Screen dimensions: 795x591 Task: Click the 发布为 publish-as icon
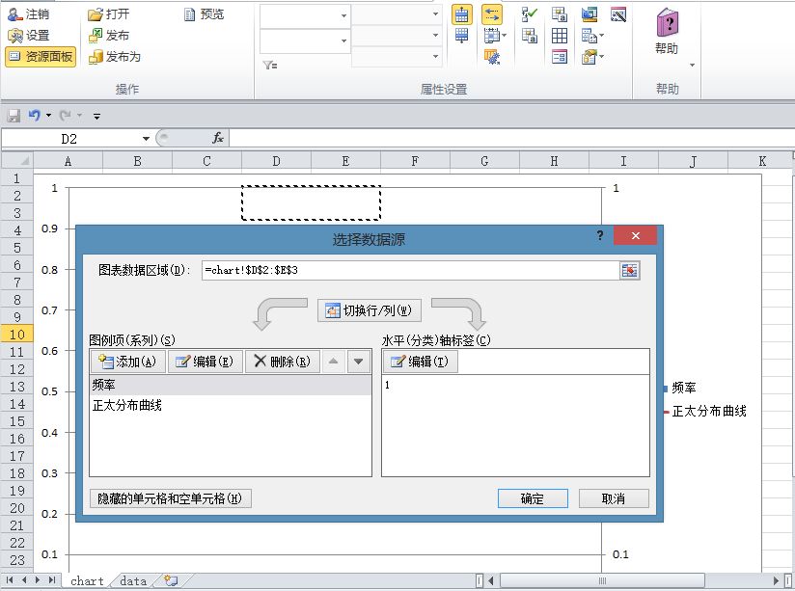pos(95,57)
